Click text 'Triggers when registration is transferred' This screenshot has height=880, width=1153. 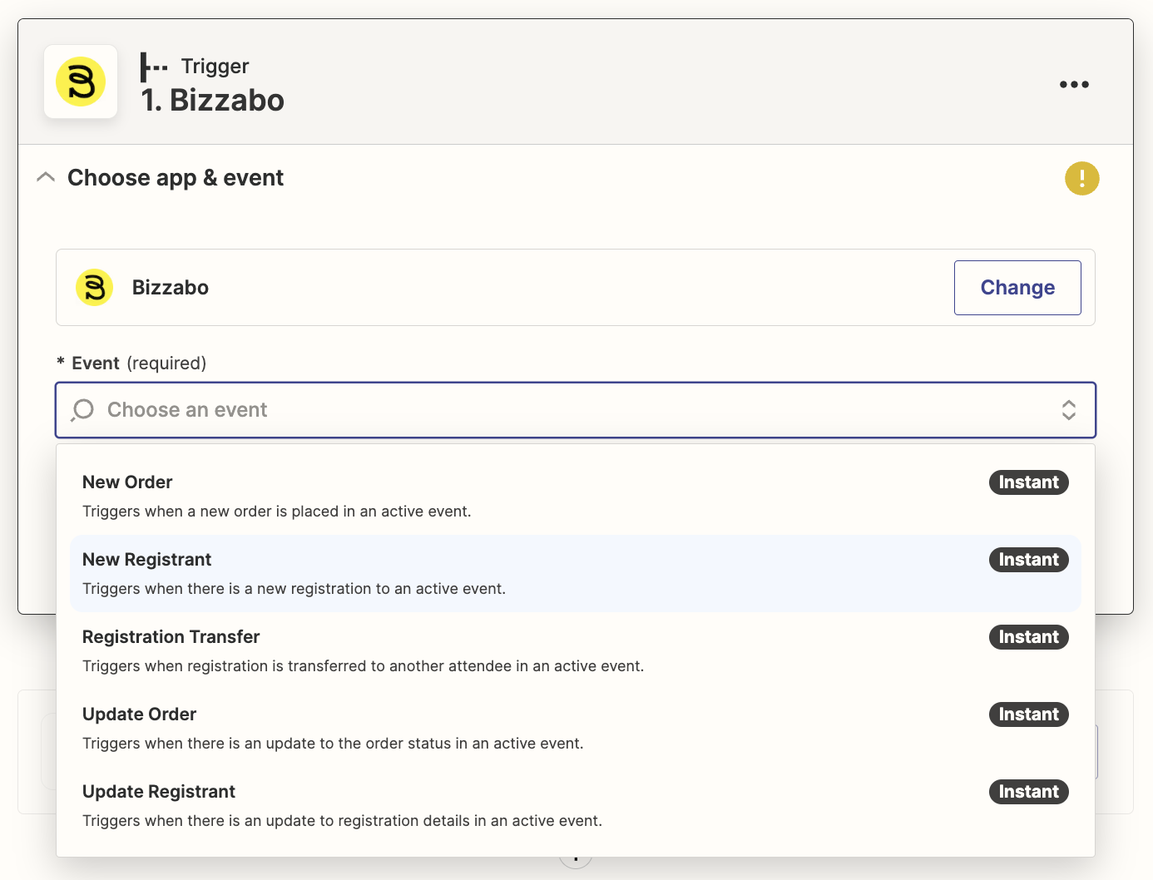225,666
